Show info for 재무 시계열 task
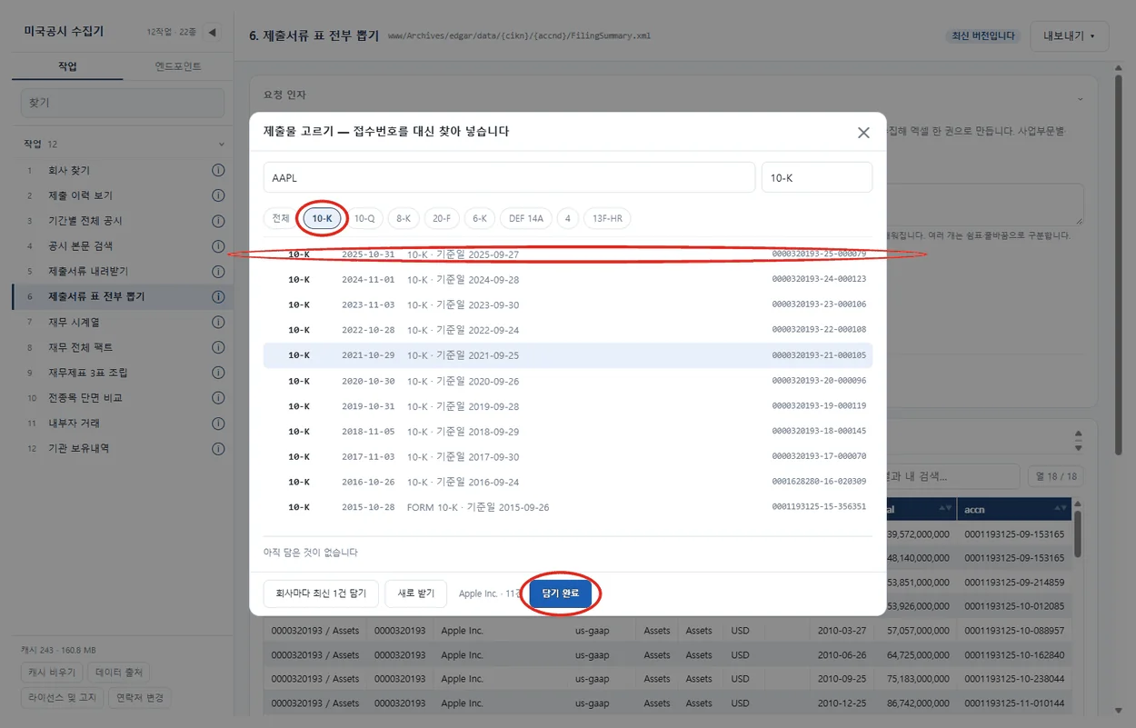 (x=218, y=322)
